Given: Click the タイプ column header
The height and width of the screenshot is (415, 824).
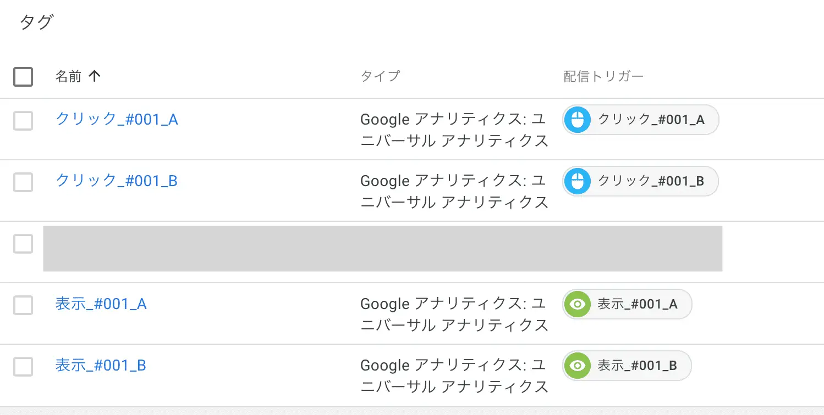Looking at the screenshot, I should tap(380, 76).
